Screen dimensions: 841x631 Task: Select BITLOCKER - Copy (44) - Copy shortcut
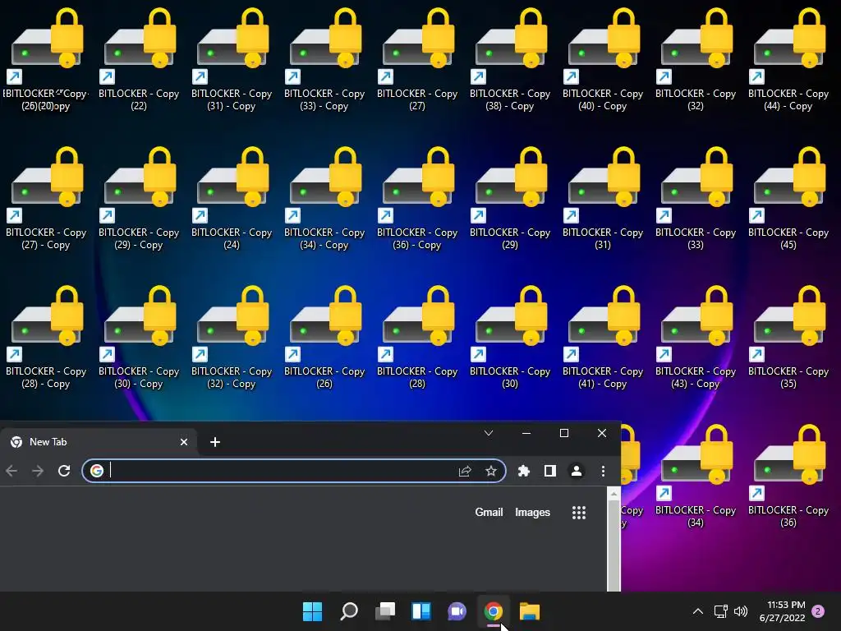788,59
